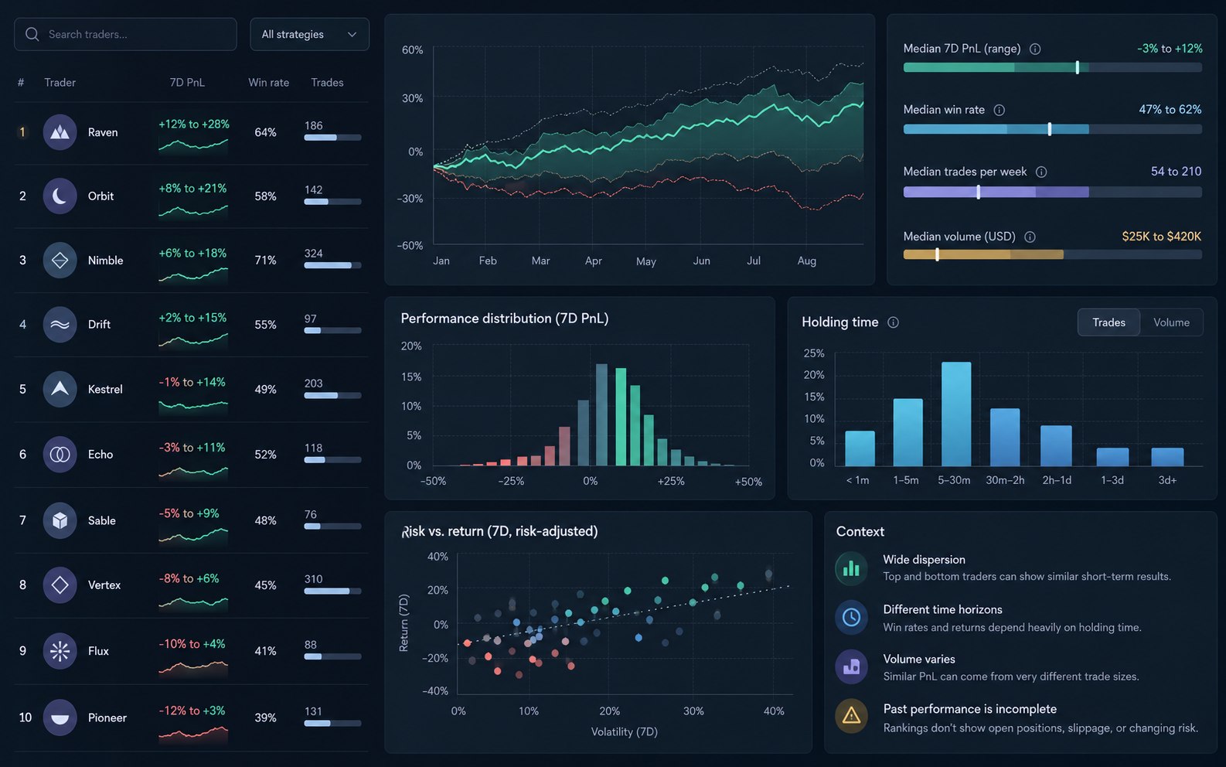This screenshot has width=1226, height=767.
Task: Sort the table by Win rate header
Action: 268,82
